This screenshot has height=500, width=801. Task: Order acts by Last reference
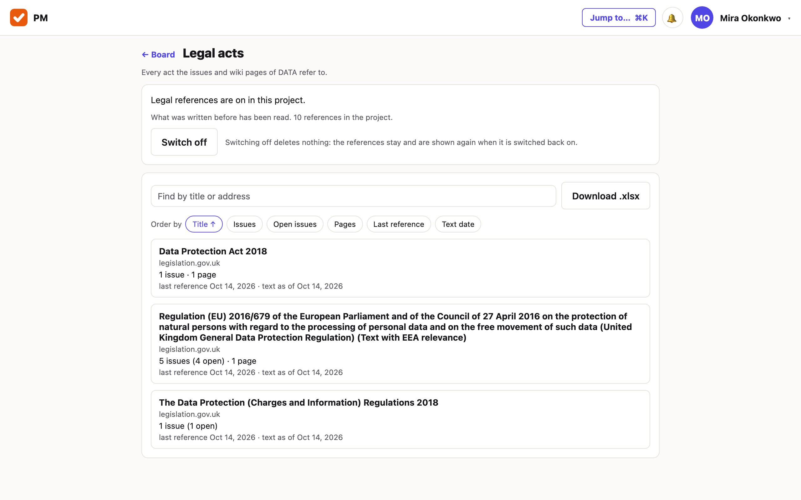[399, 224]
